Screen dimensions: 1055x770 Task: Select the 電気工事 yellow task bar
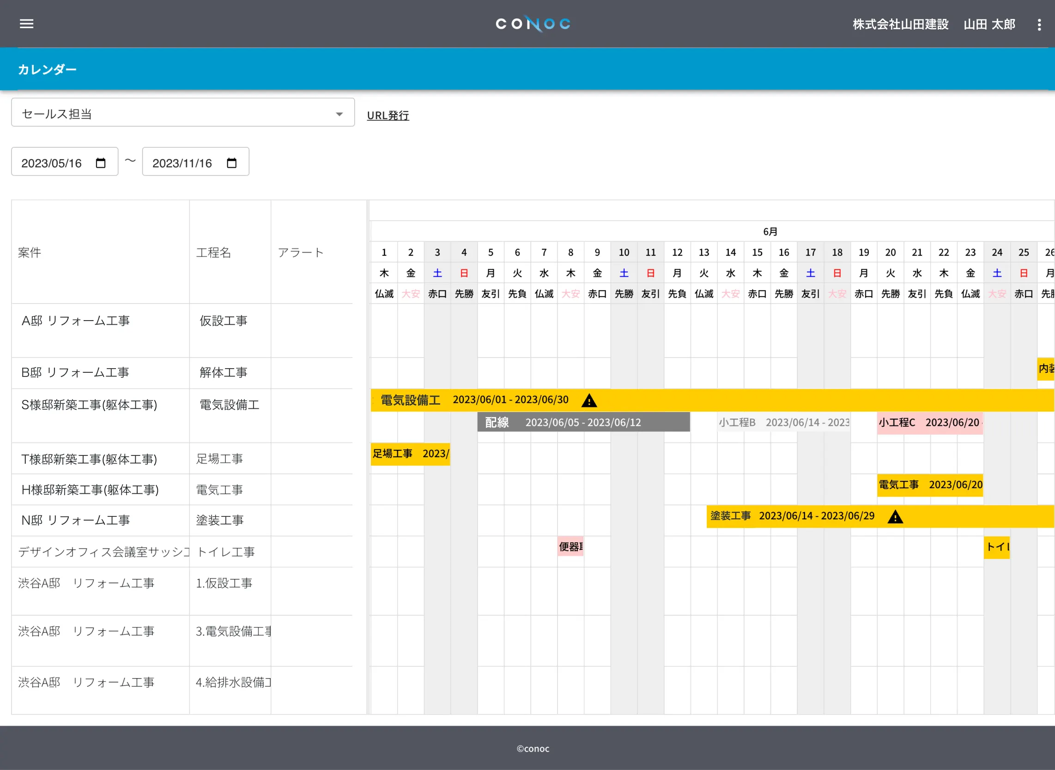pos(930,485)
